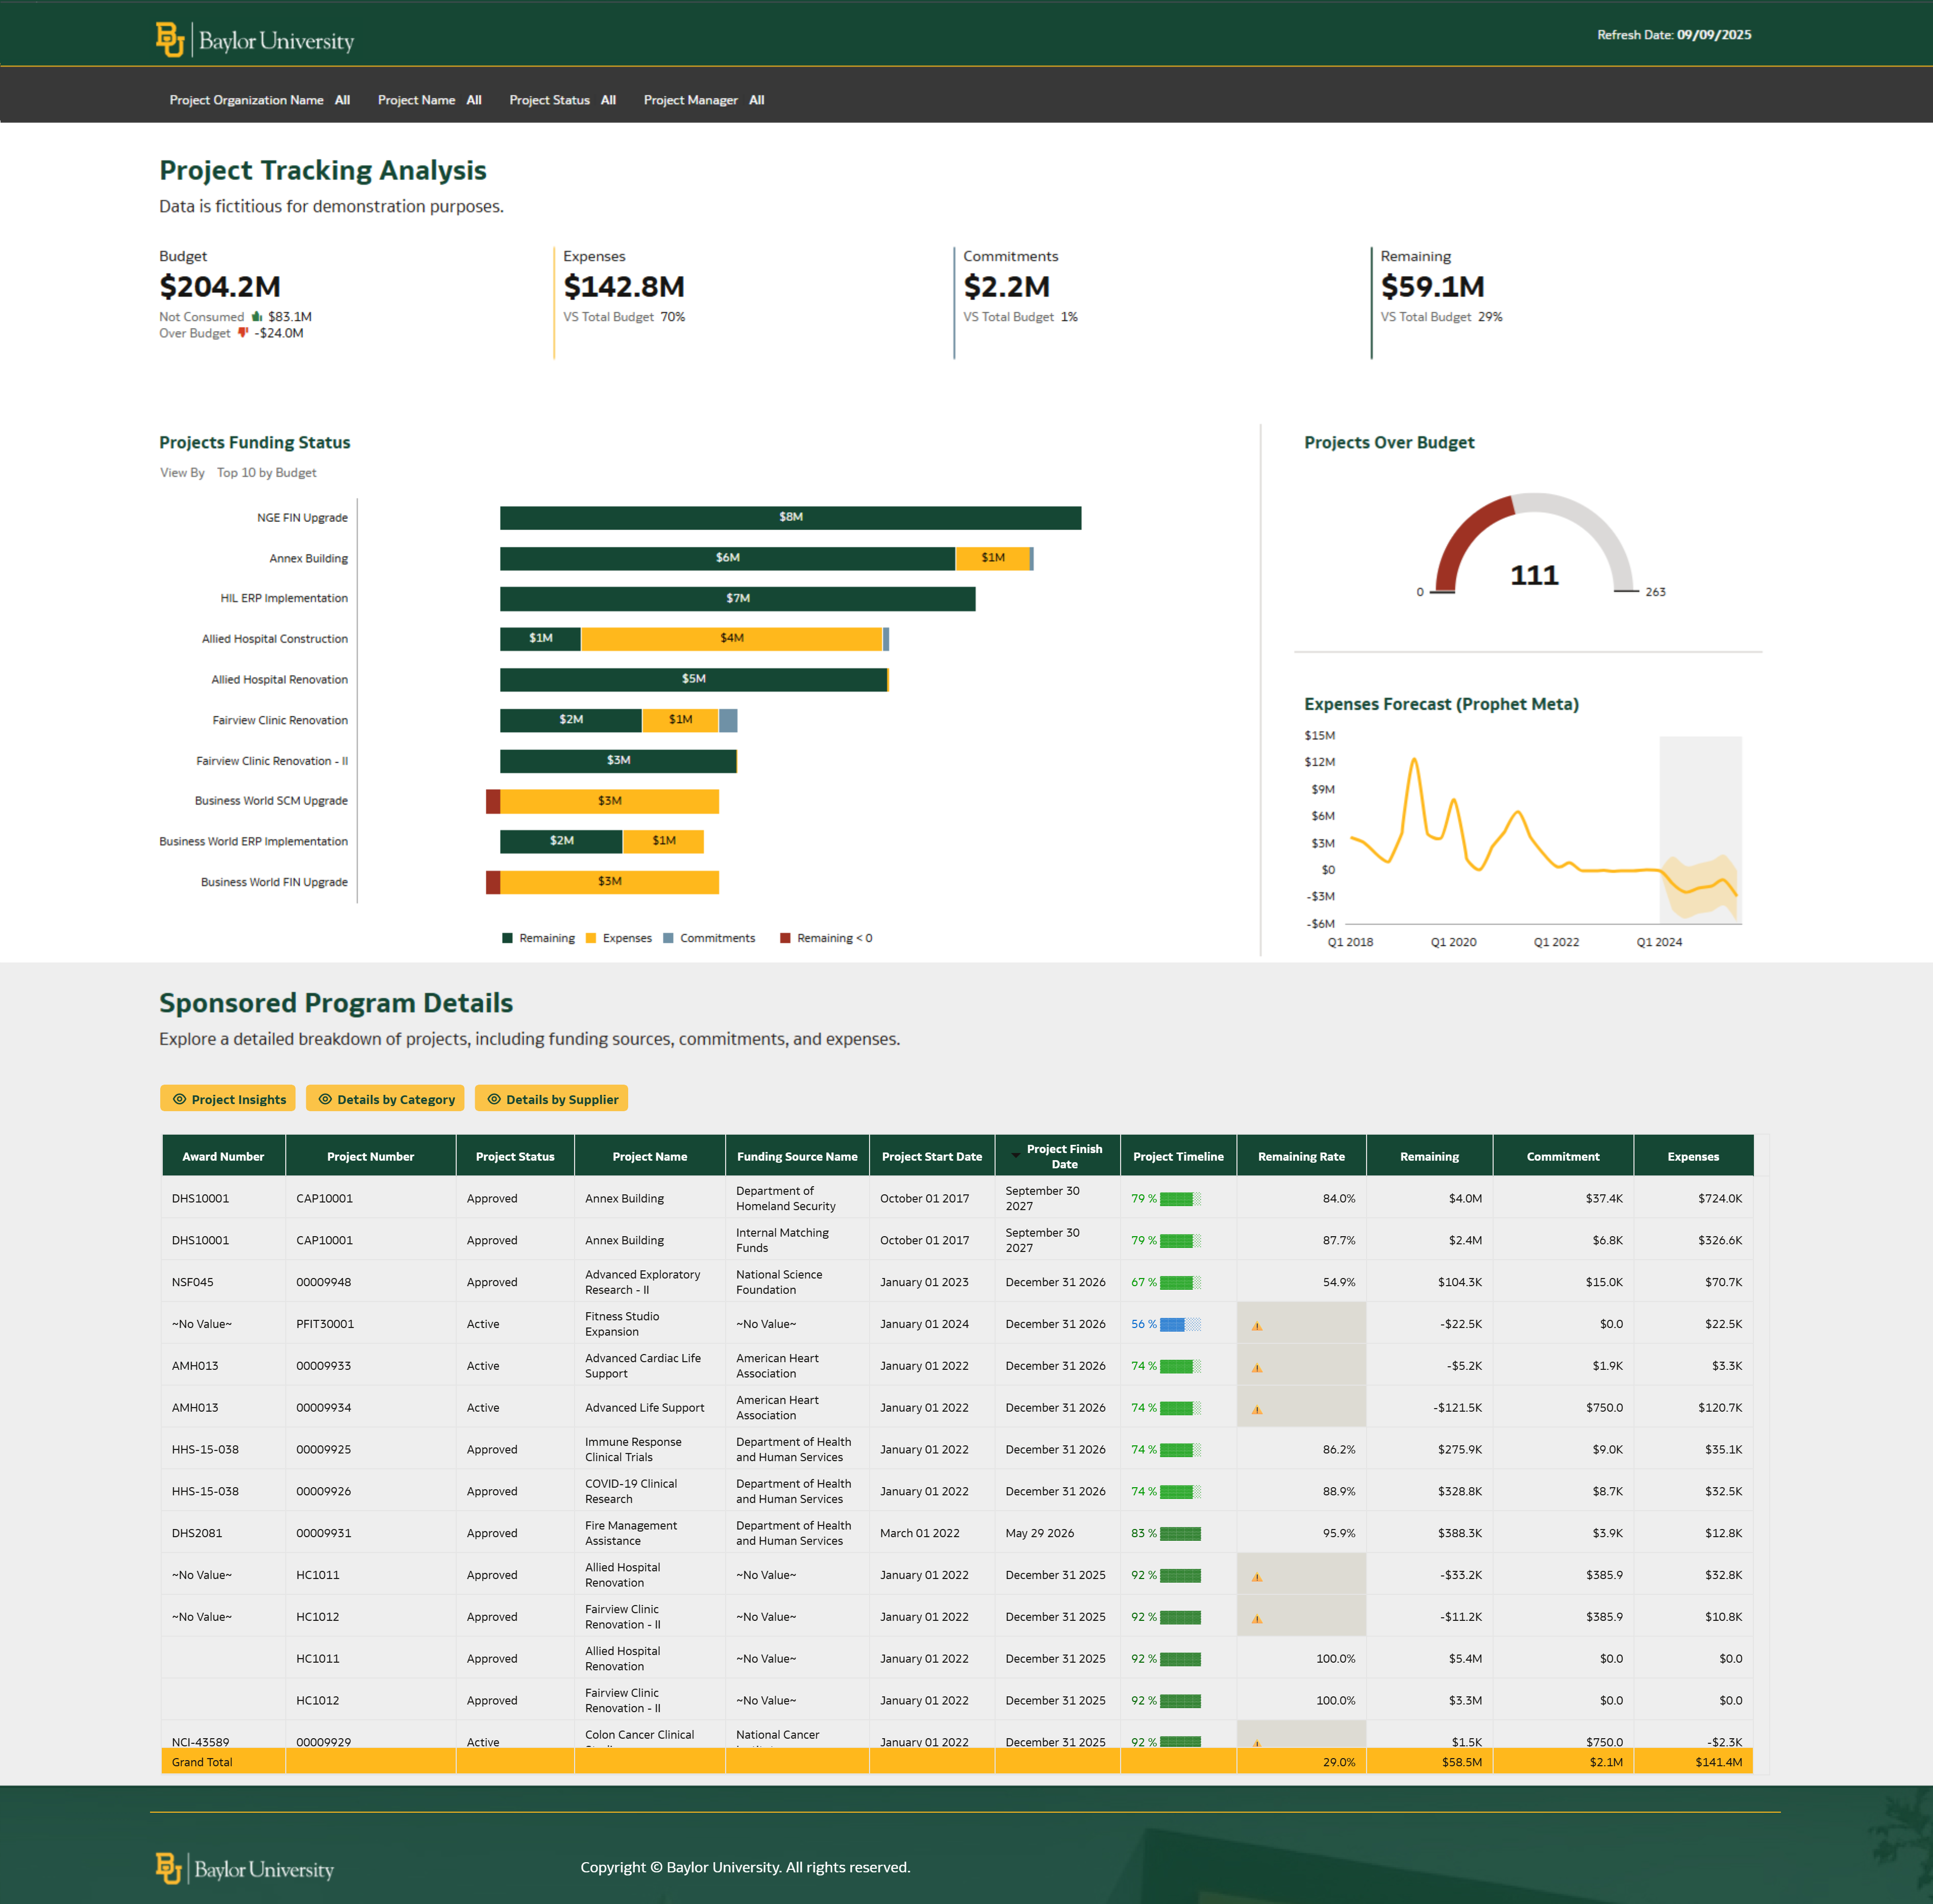
Task: Toggle the Remaining < 0 legend entry
Action: [x=826, y=938]
